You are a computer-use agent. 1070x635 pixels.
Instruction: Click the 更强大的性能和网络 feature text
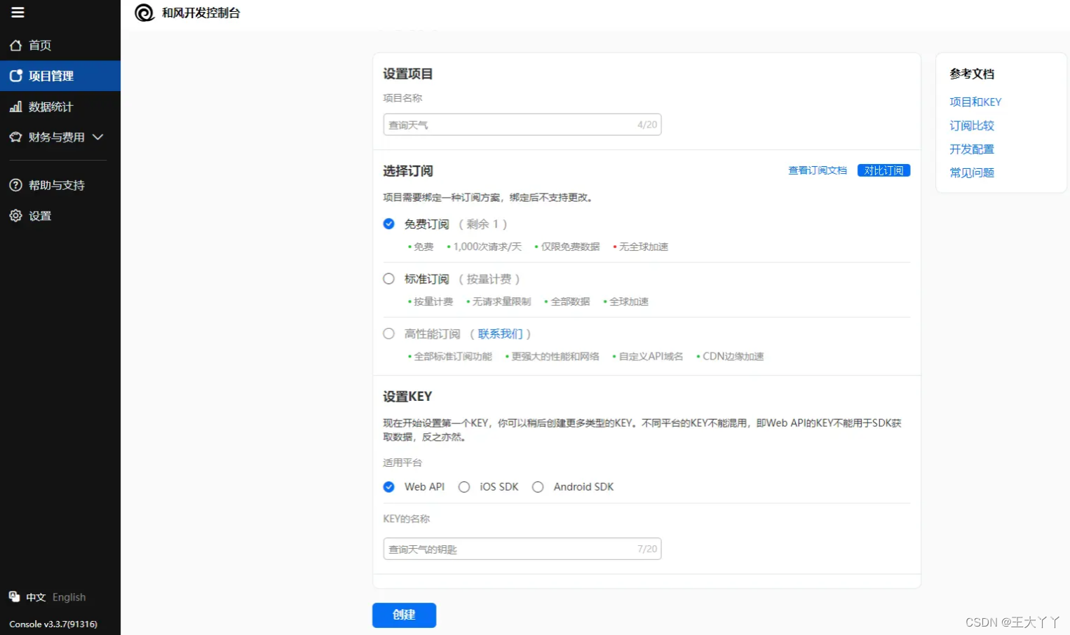tap(555, 356)
